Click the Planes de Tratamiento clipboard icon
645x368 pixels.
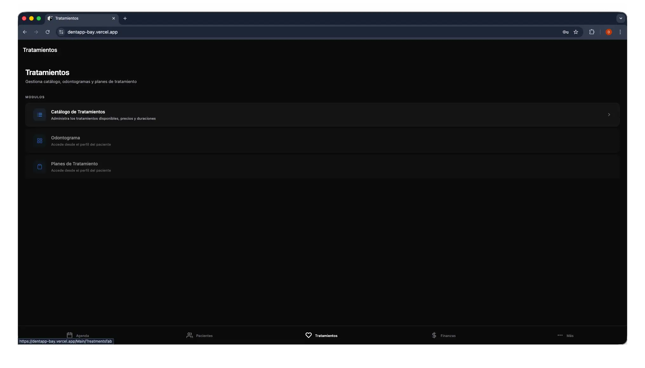(40, 167)
